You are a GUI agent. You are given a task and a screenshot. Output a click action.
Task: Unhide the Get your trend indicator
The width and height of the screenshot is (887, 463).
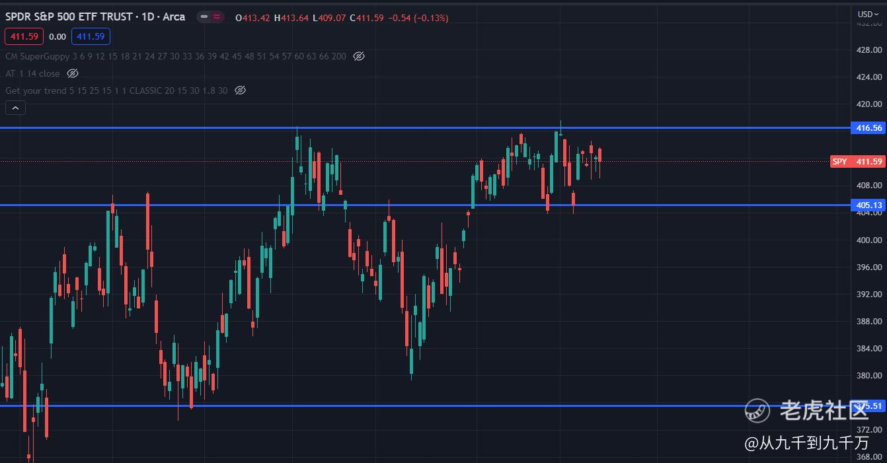tap(241, 90)
